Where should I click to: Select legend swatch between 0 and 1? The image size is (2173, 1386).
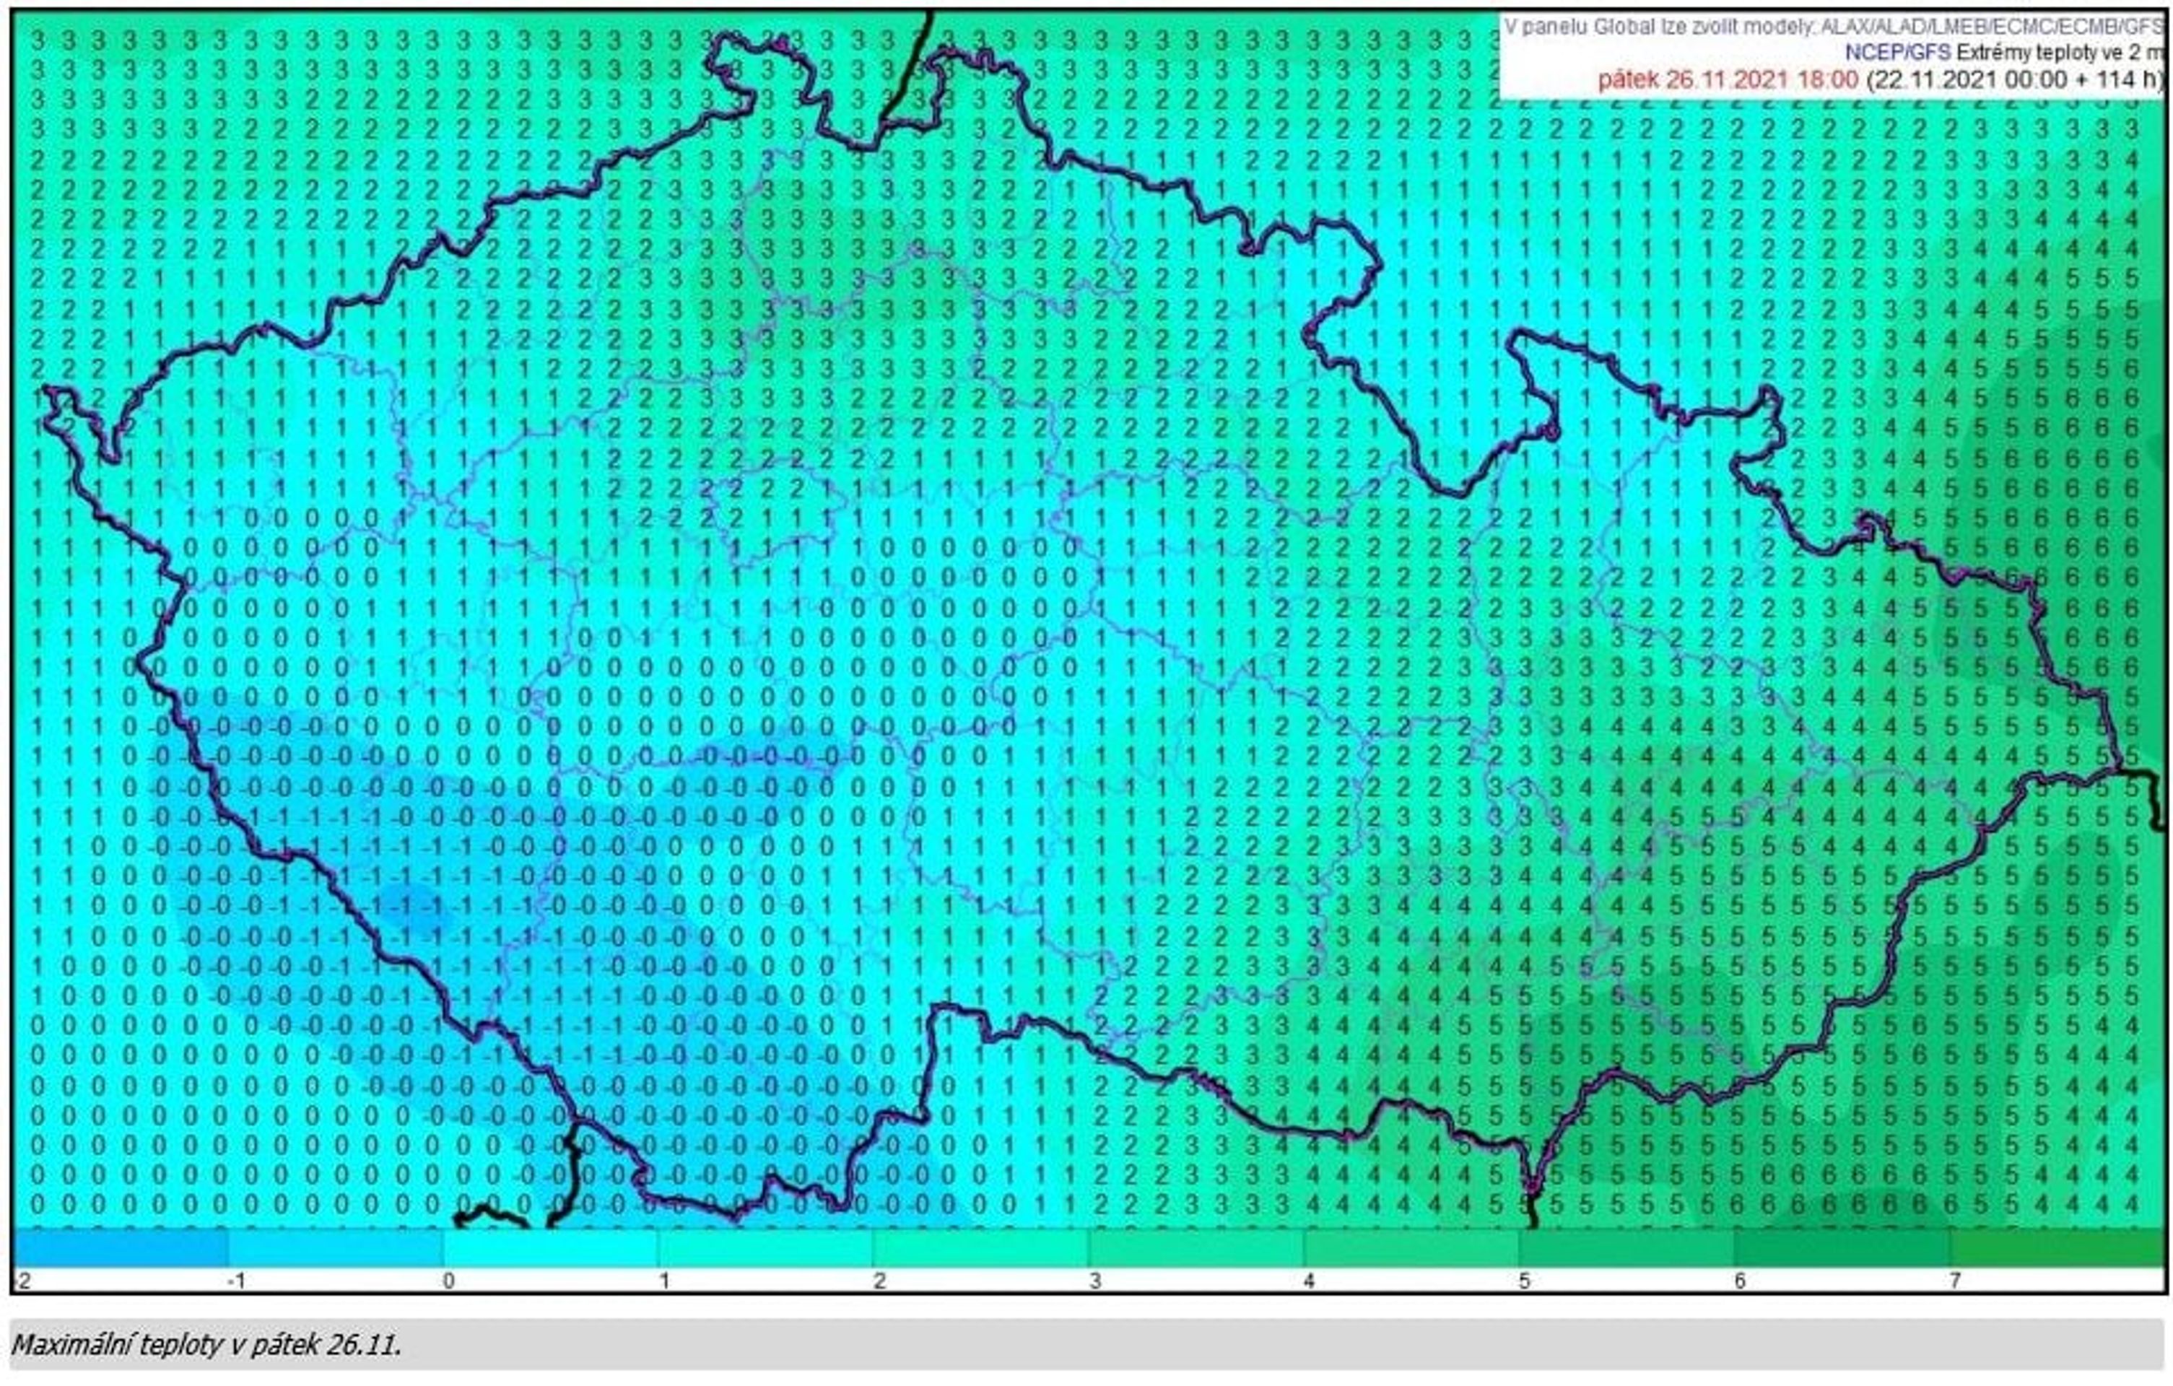[x=550, y=1250]
